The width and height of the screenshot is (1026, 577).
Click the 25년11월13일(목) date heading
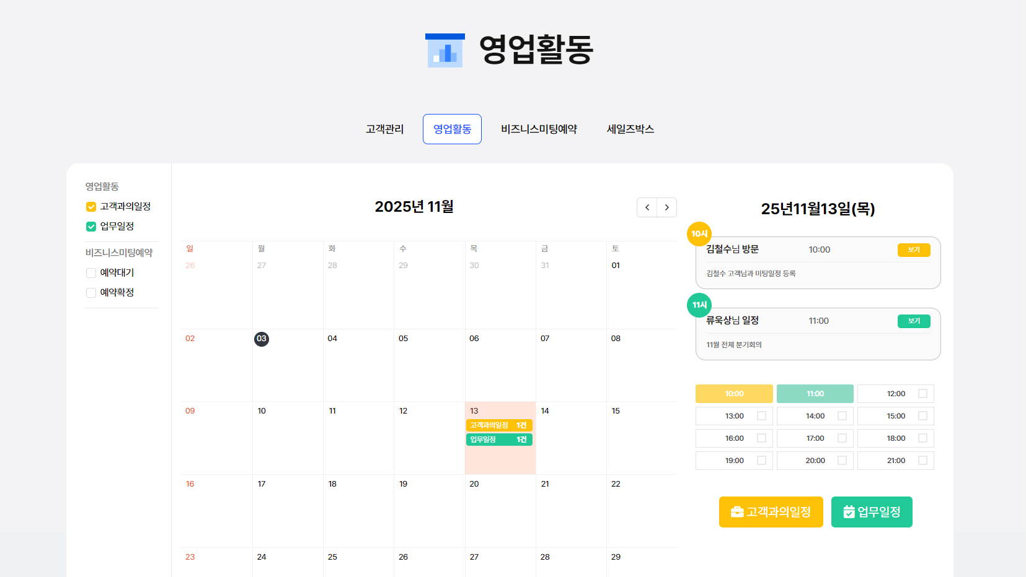click(x=818, y=209)
